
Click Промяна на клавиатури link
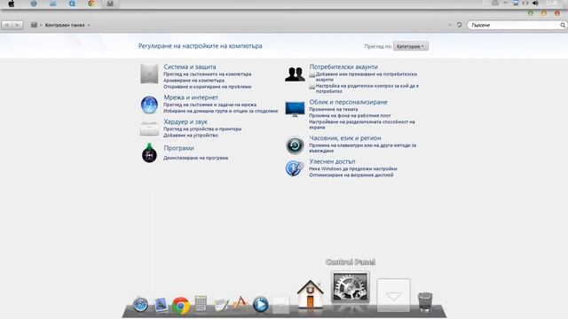(x=363, y=148)
